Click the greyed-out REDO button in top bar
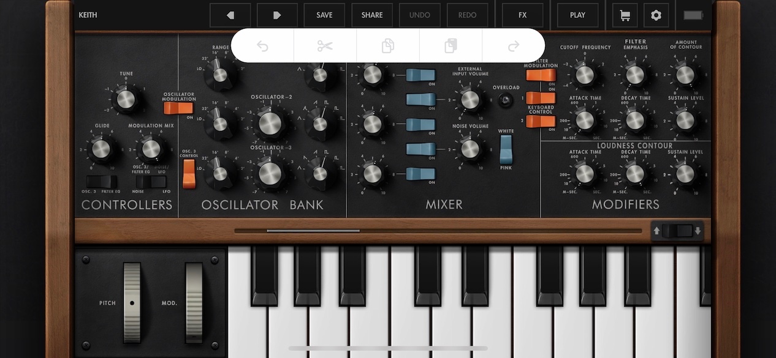Image resolution: width=776 pixels, height=358 pixels. pyautogui.click(x=467, y=15)
